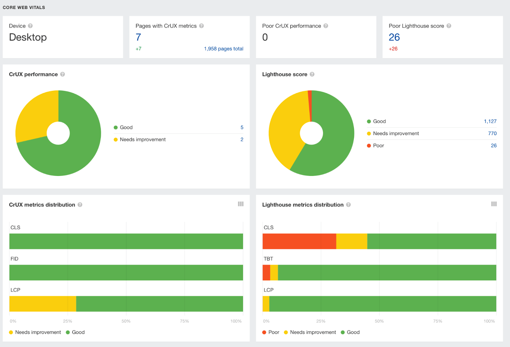This screenshot has width=510, height=347.
Task: Click the 5 Good CrUX pages count
Action: [x=242, y=127]
